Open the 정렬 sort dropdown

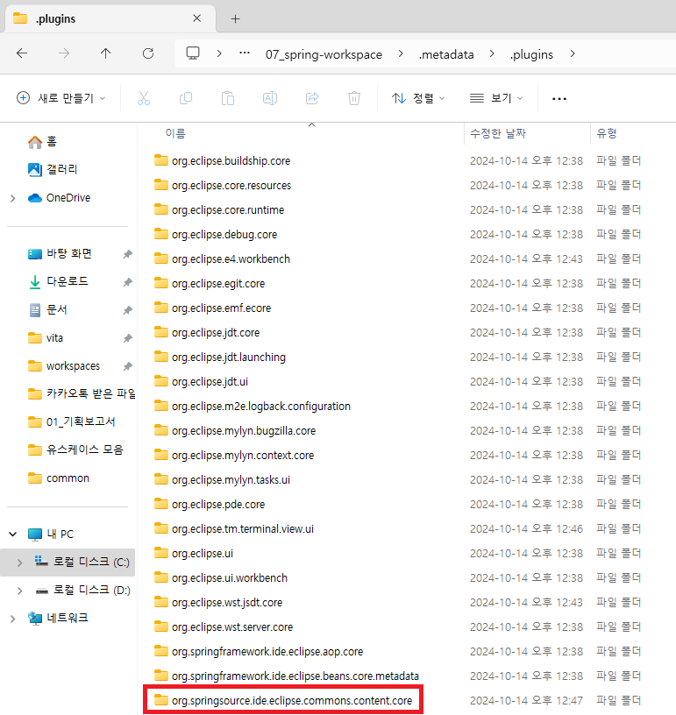click(x=418, y=98)
